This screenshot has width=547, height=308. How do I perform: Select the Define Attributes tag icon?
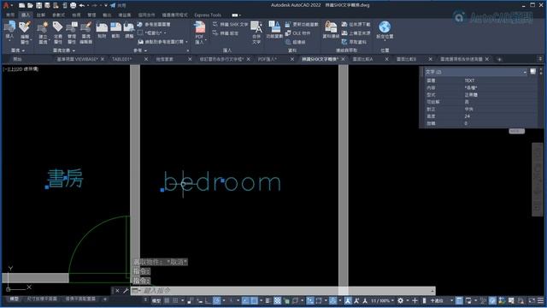pos(57,27)
